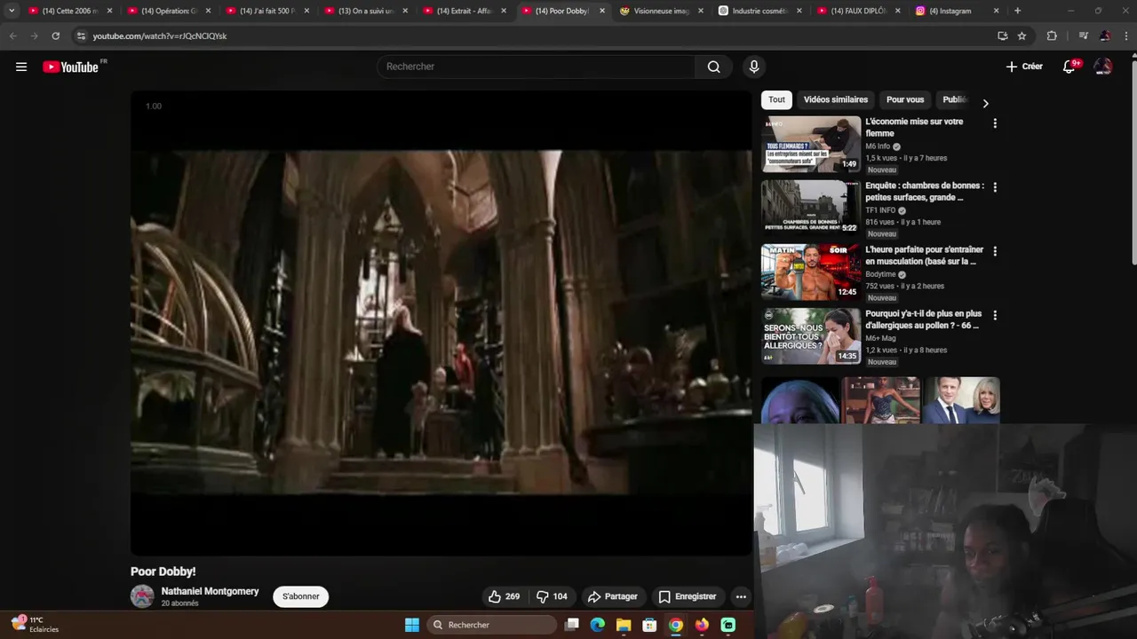This screenshot has height=639, width=1137.
Task: Launch Microsoft Edge from the taskbar
Action: click(598, 625)
